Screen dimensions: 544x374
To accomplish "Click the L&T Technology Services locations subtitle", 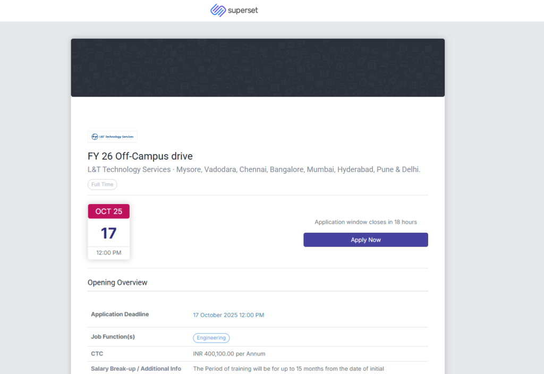I will pos(254,169).
